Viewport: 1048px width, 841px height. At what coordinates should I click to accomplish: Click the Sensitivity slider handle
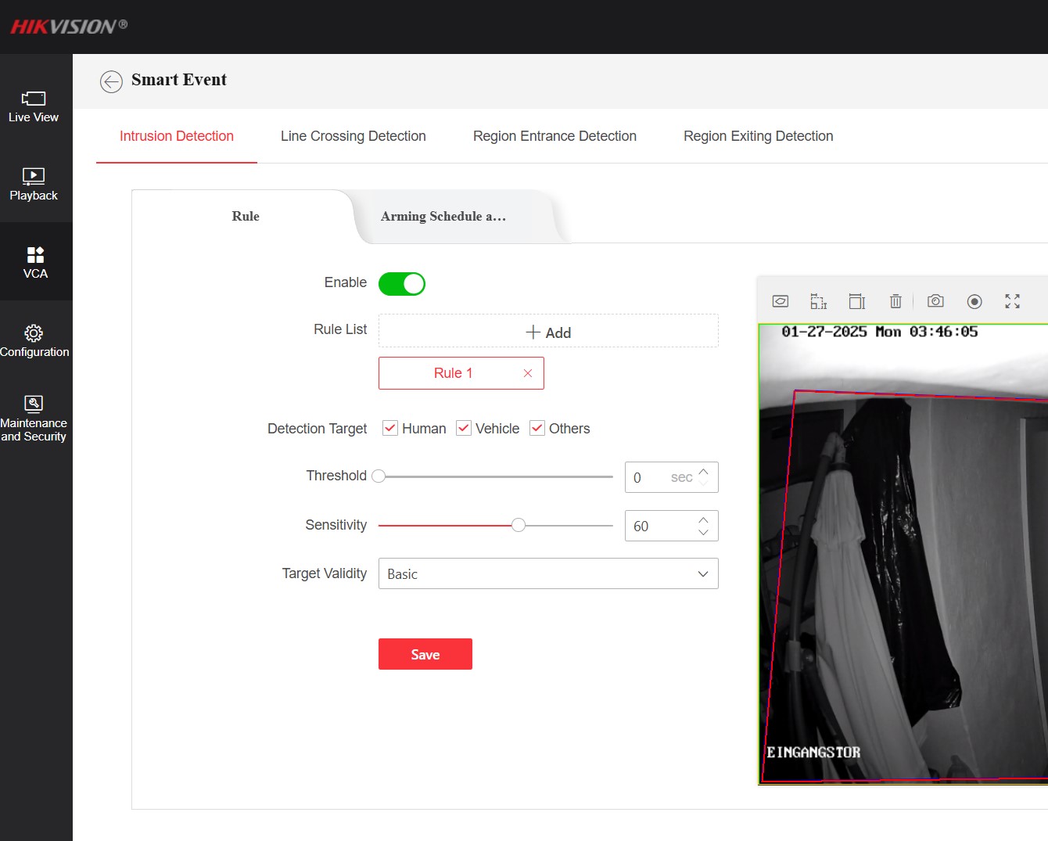pos(519,525)
